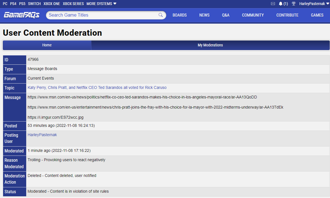Open the Xbox One platform link
The height and width of the screenshot is (198, 330).
[x=52, y=4]
